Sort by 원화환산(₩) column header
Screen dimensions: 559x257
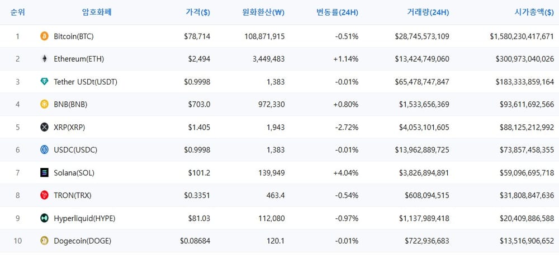(263, 12)
